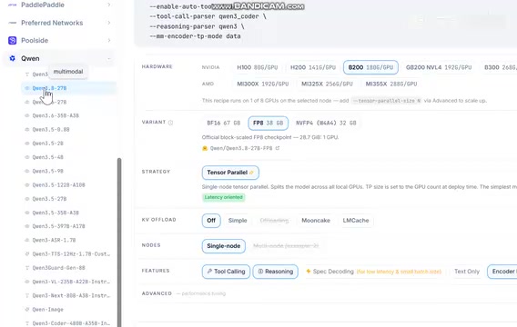Click the Hugging Face icon before Qwen/Qwen3.8-27B-FP8
This screenshot has width=517, height=327.
[x=205, y=148]
